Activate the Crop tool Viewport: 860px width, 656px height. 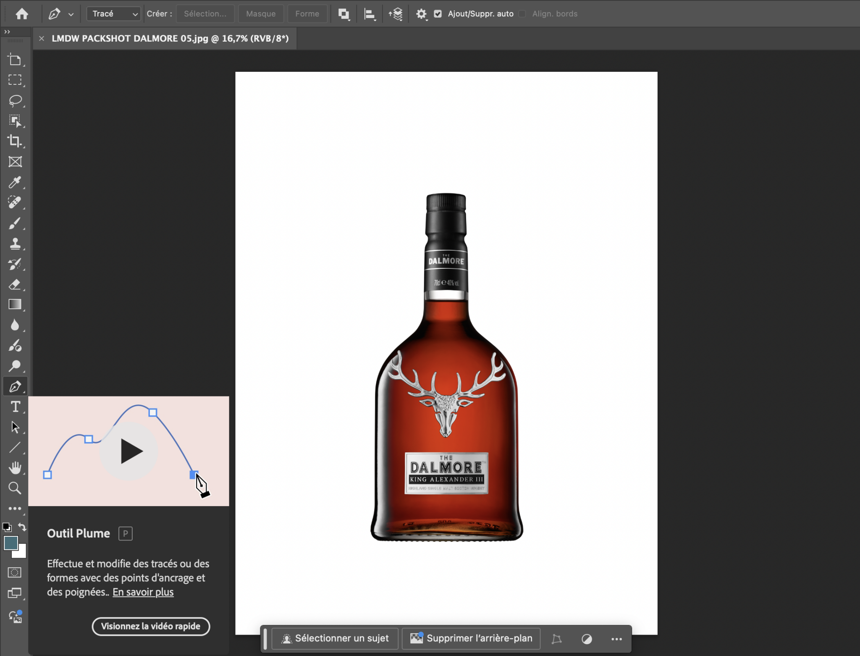pyautogui.click(x=15, y=141)
